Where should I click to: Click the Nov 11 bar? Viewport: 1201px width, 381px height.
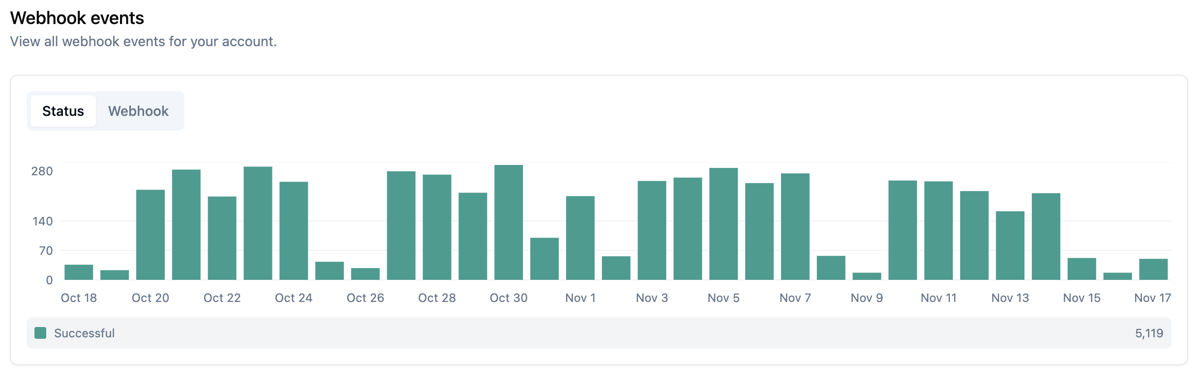pos(938,231)
